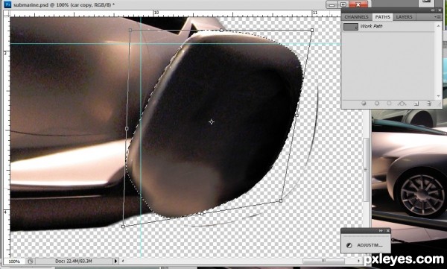The image size is (447, 269).
Task: Click the Photoshop Ps document icon
Action: pyautogui.click(x=7, y=4)
